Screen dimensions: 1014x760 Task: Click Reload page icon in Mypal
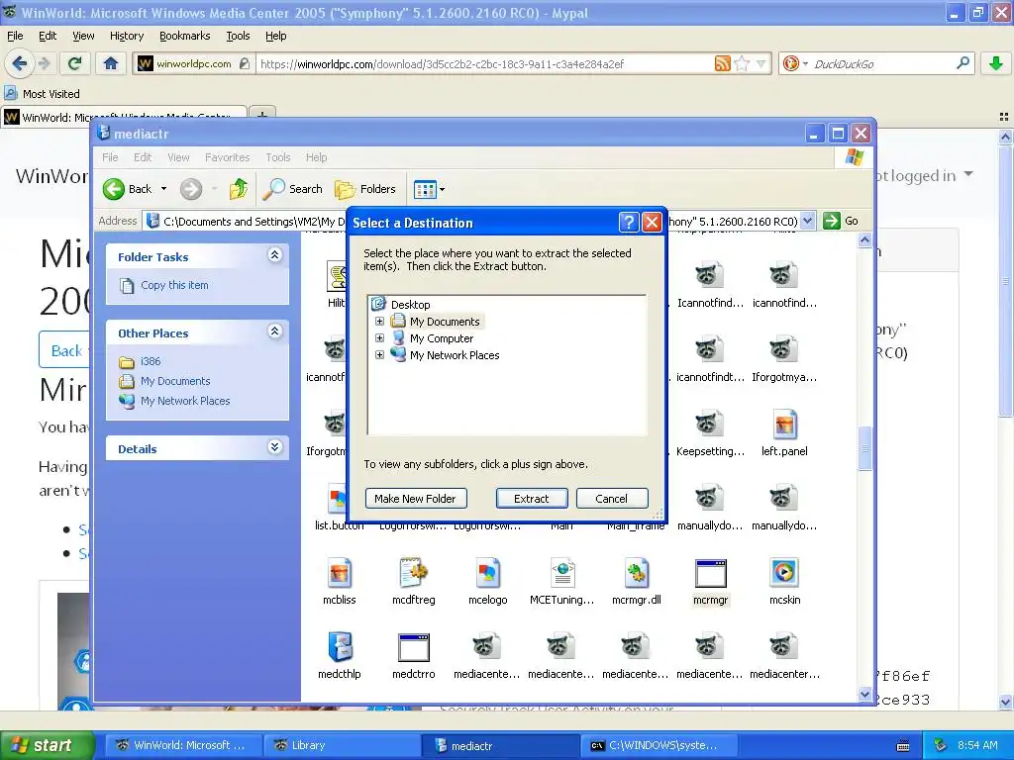[x=75, y=63]
